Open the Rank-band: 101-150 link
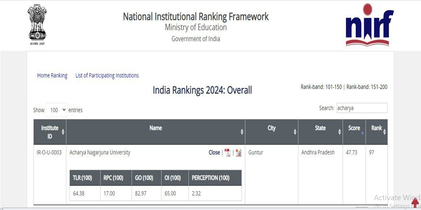The image size is (421, 210). (x=321, y=87)
